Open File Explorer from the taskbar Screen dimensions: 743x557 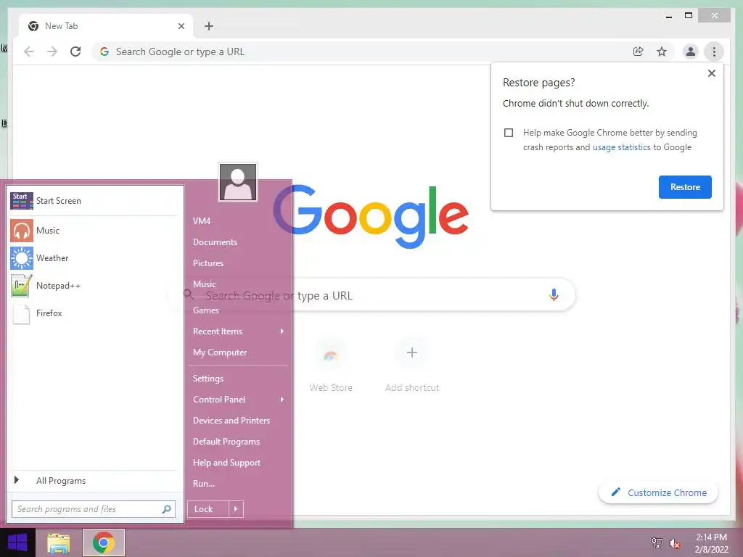tap(59, 542)
